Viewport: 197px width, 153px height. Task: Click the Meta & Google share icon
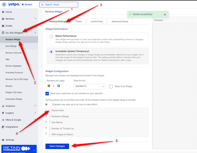pos(3,120)
